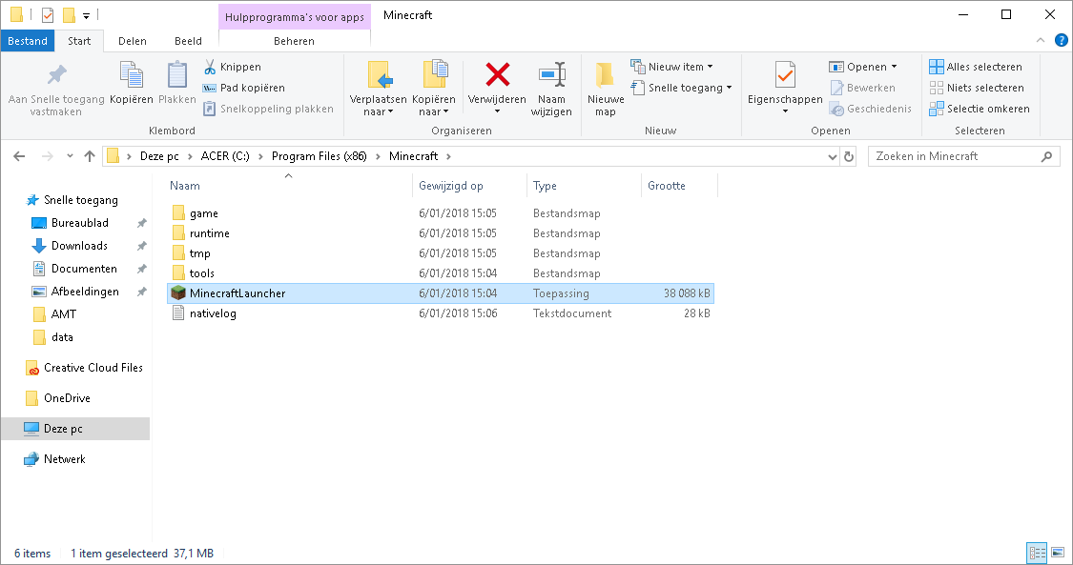Create a folder with Nieuwe map icon
Image resolution: width=1073 pixels, height=565 pixels.
point(605,74)
